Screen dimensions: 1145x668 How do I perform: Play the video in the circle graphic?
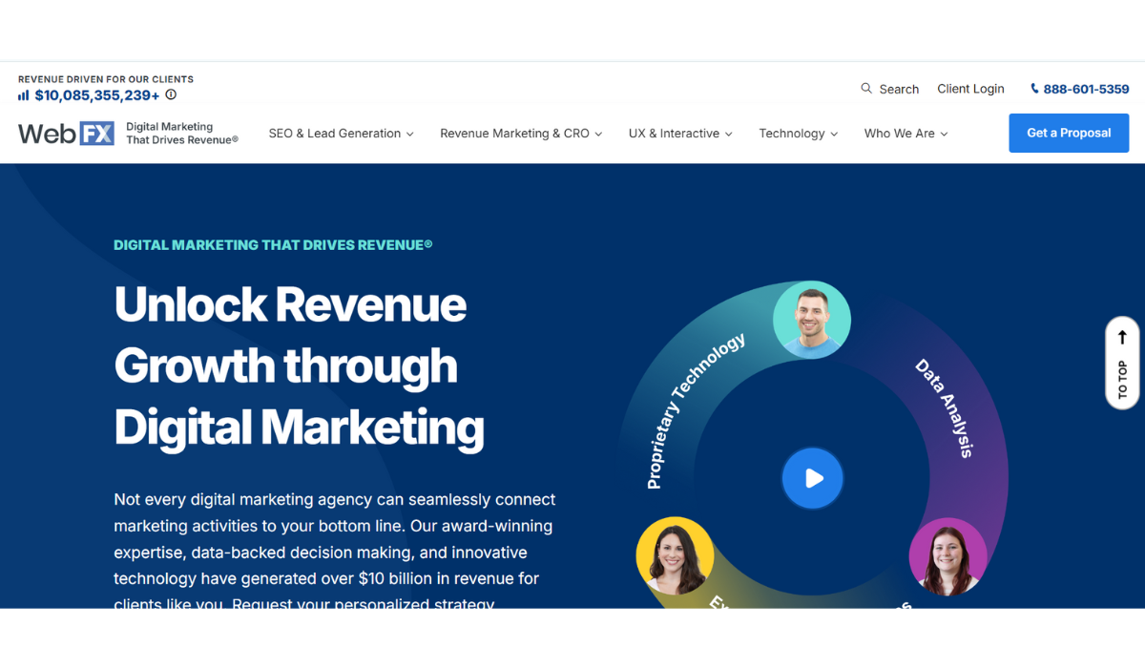(813, 478)
